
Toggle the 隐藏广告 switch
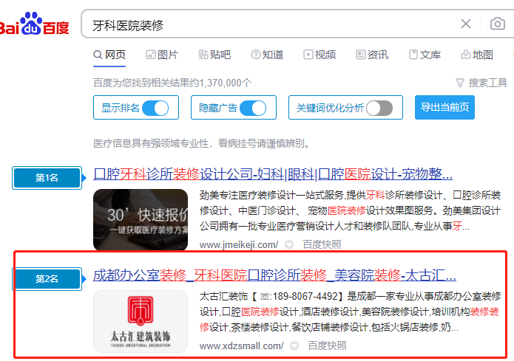click(253, 108)
